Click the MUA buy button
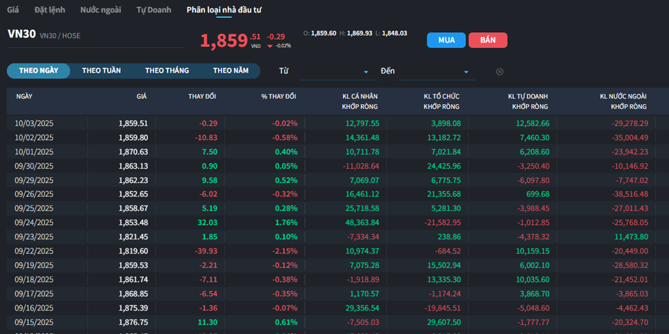The height and width of the screenshot is (334, 669). [446, 40]
